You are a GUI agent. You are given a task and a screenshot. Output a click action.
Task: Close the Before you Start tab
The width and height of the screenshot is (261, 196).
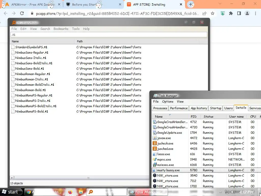(x=120, y=5)
